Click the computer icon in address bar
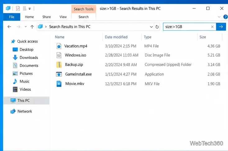 point(40,27)
